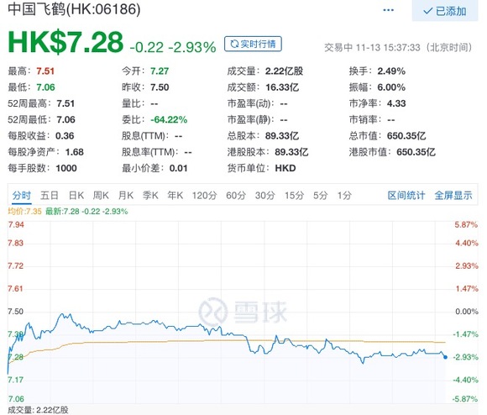Click the blue latest-price dot on chart
This screenshot has width=487, height=415.
(445, 357)
